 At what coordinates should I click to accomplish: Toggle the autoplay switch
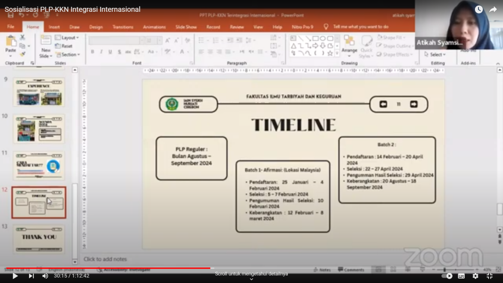[x=447, y=276]
